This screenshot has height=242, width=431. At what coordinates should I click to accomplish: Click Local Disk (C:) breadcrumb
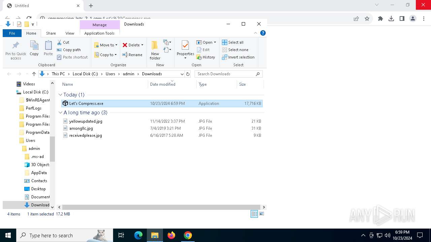(85, 74)
